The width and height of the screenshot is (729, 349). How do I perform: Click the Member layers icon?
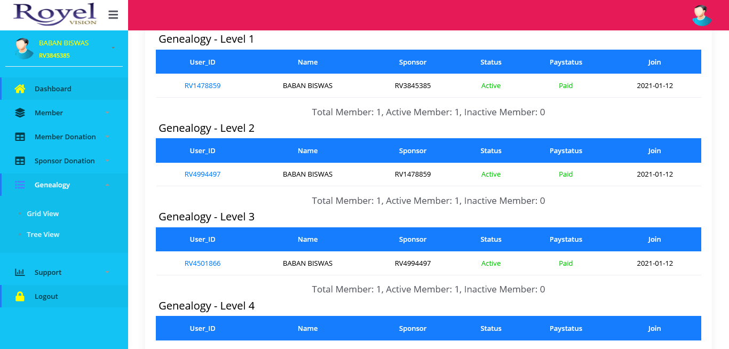coord(20,113)
